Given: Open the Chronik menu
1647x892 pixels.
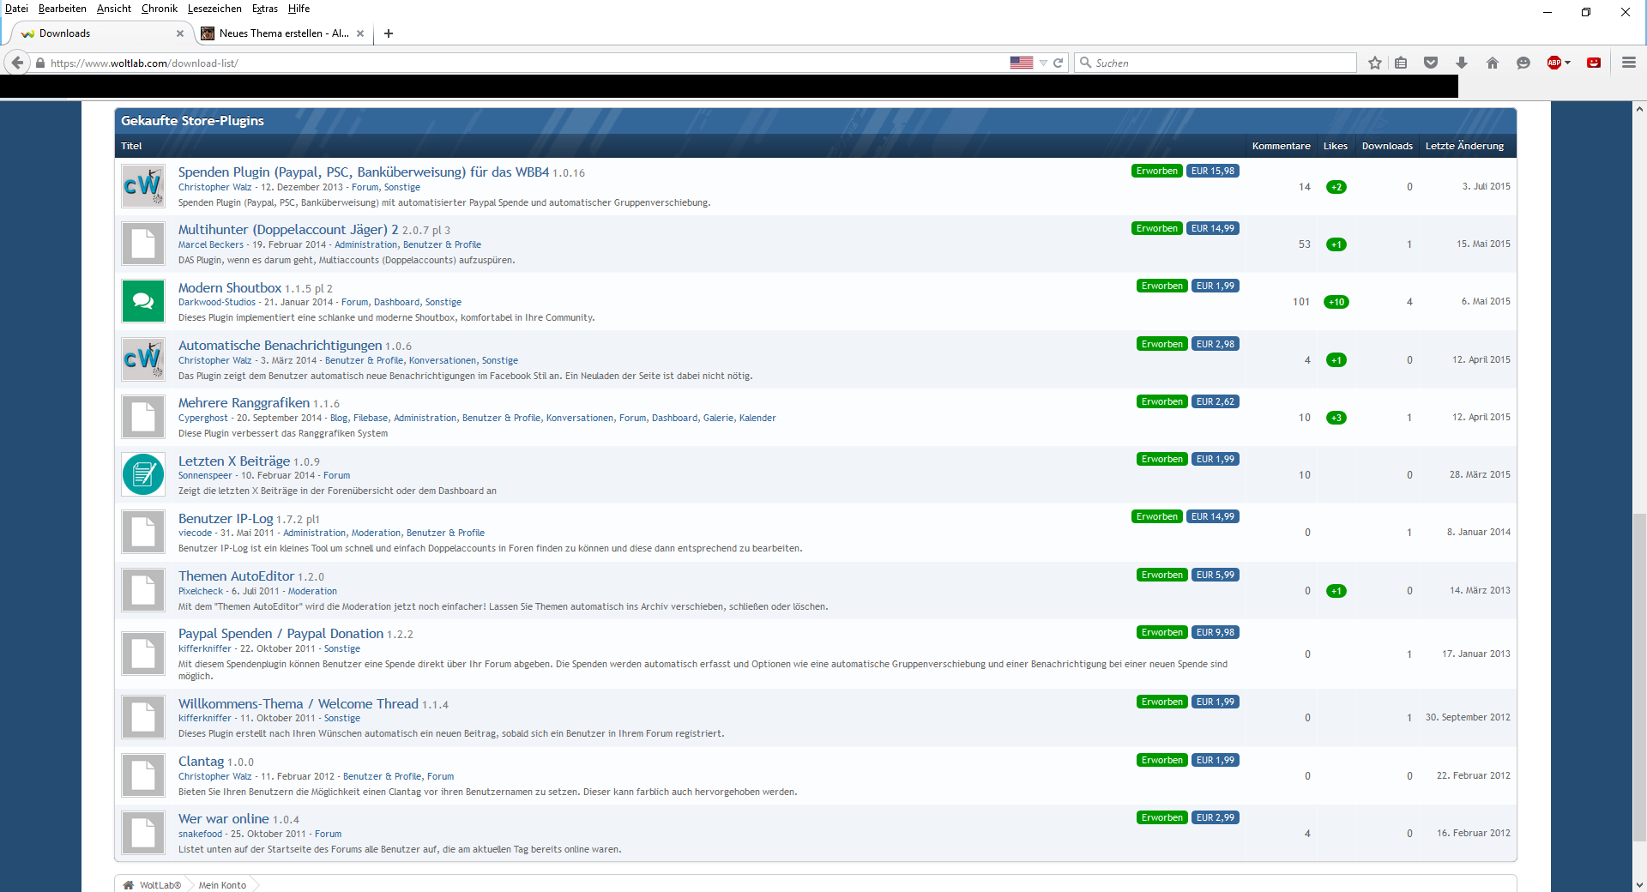Looking at the screenshot, I should coord(159,9).
